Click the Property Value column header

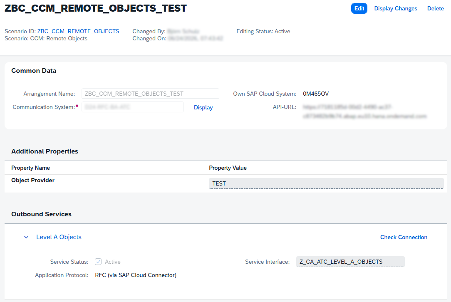pos(228,168)
